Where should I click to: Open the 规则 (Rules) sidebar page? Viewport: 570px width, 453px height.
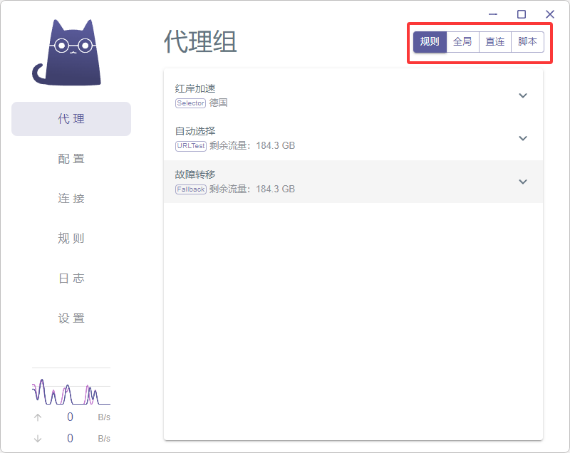pyautogui.click(x=71, y=239)
